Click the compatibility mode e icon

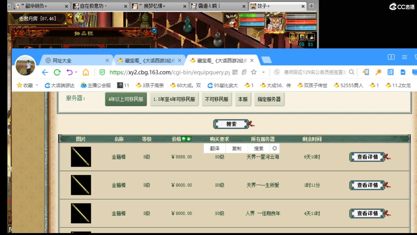pos(244,72)
